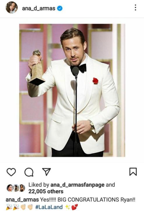Tap the second liker avatar thumbnail
This screenshot has width=144, height=211.
(16, 188)
